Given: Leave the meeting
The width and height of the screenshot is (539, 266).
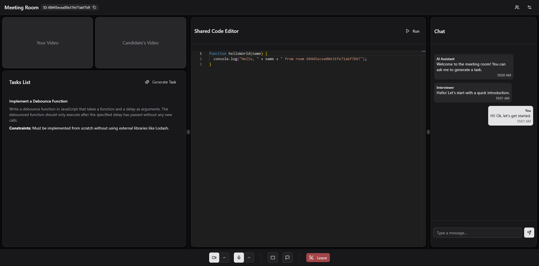Looking at the screenshot, I should pos(318,257).
